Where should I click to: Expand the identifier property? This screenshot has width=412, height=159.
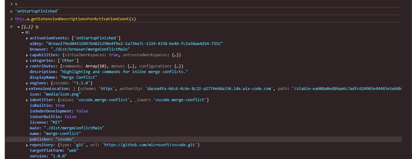click(x=27, y=100)
